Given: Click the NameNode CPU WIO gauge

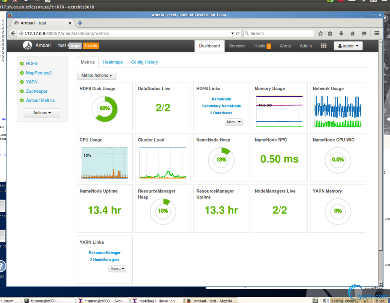Looking at the screenshot, I should tap(338, 160).
